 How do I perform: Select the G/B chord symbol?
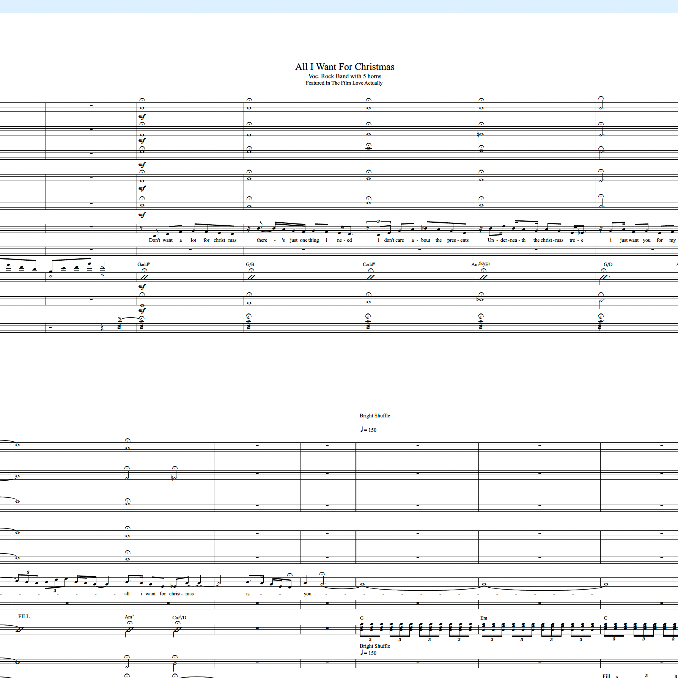(250, 264)
